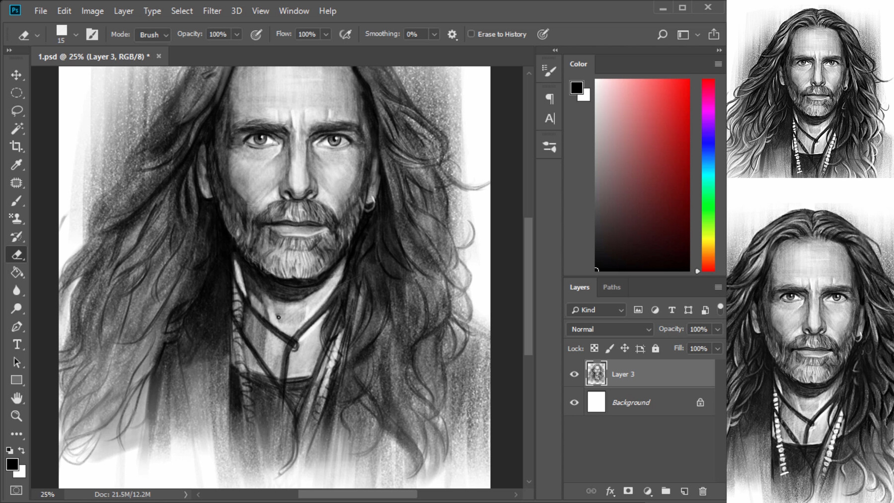Click the status bar expand arrow
The width and height of the screenshot is (894, 503).
186,494
